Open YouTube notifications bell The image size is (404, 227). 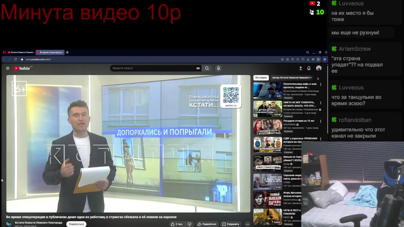(x=309, y=68)
